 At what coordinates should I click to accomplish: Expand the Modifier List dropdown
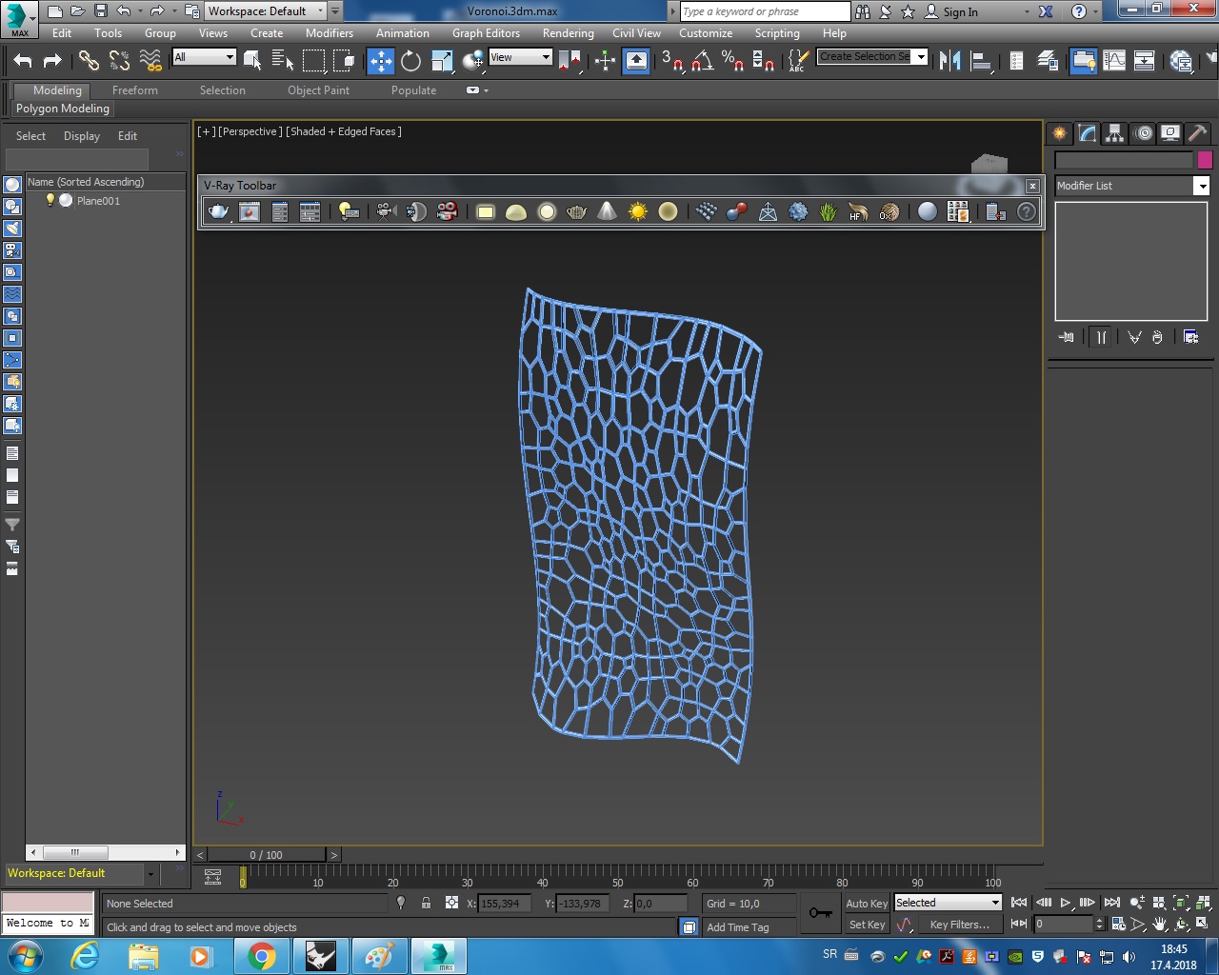coord(1201,187)
